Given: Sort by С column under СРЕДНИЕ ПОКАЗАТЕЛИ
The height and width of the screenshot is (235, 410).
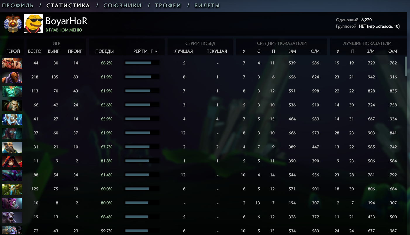Looking at the screenshot, I should (259, 51).
